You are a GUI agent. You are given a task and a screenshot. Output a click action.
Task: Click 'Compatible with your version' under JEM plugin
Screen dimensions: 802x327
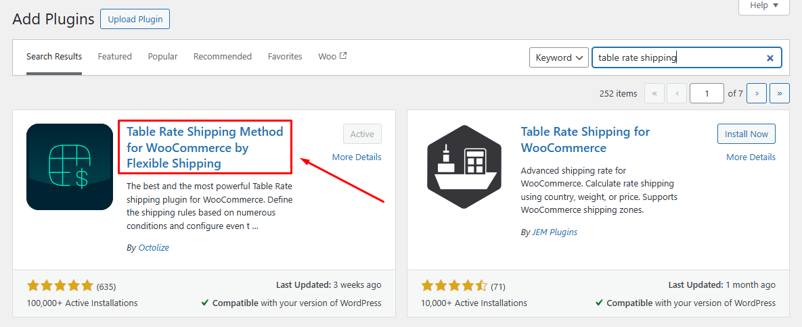[686, 303]
